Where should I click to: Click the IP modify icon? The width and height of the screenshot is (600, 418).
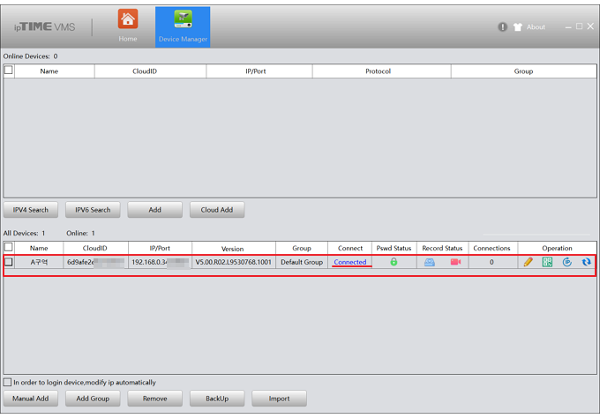[567, 262]
